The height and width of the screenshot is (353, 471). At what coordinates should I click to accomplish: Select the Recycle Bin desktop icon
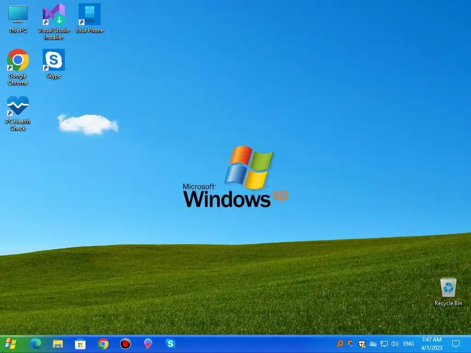[x=448, y=292]
